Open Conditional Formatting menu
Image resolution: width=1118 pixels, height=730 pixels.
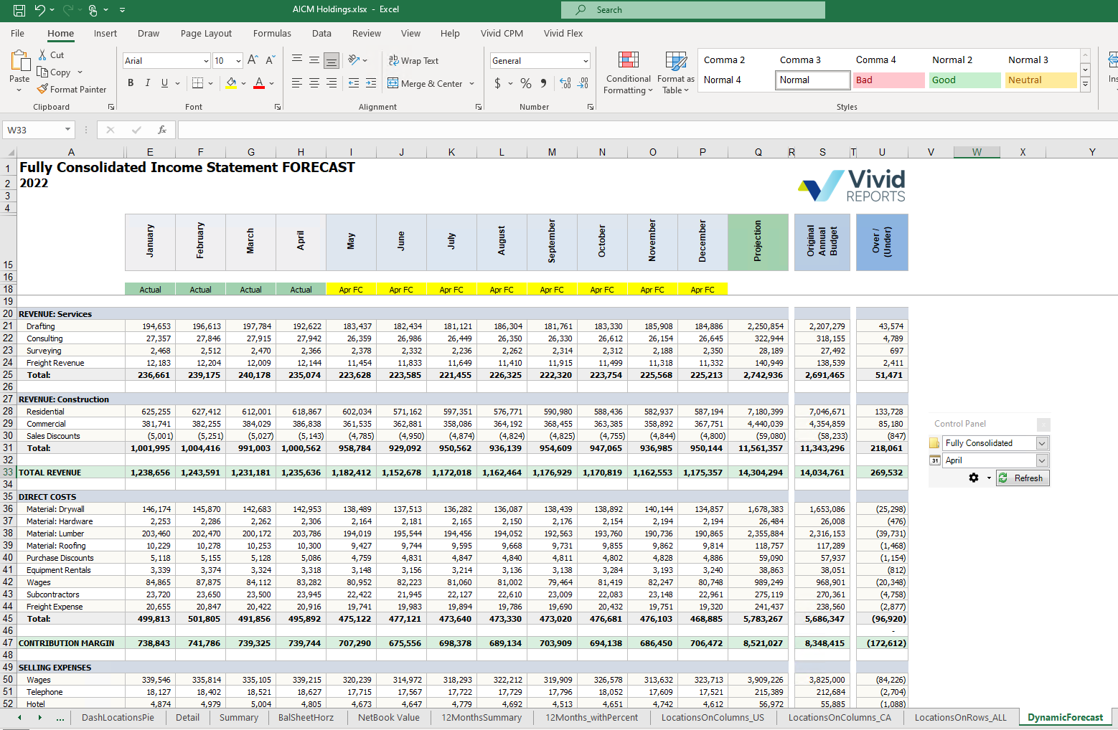click(x=628, y=72)
